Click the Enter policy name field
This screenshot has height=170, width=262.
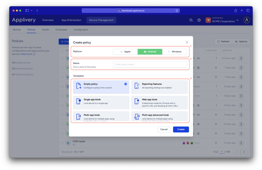tap(150, 64)
